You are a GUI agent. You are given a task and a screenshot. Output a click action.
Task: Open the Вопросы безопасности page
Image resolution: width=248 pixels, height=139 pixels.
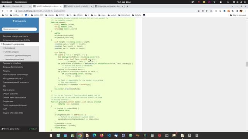click(13, 67)
